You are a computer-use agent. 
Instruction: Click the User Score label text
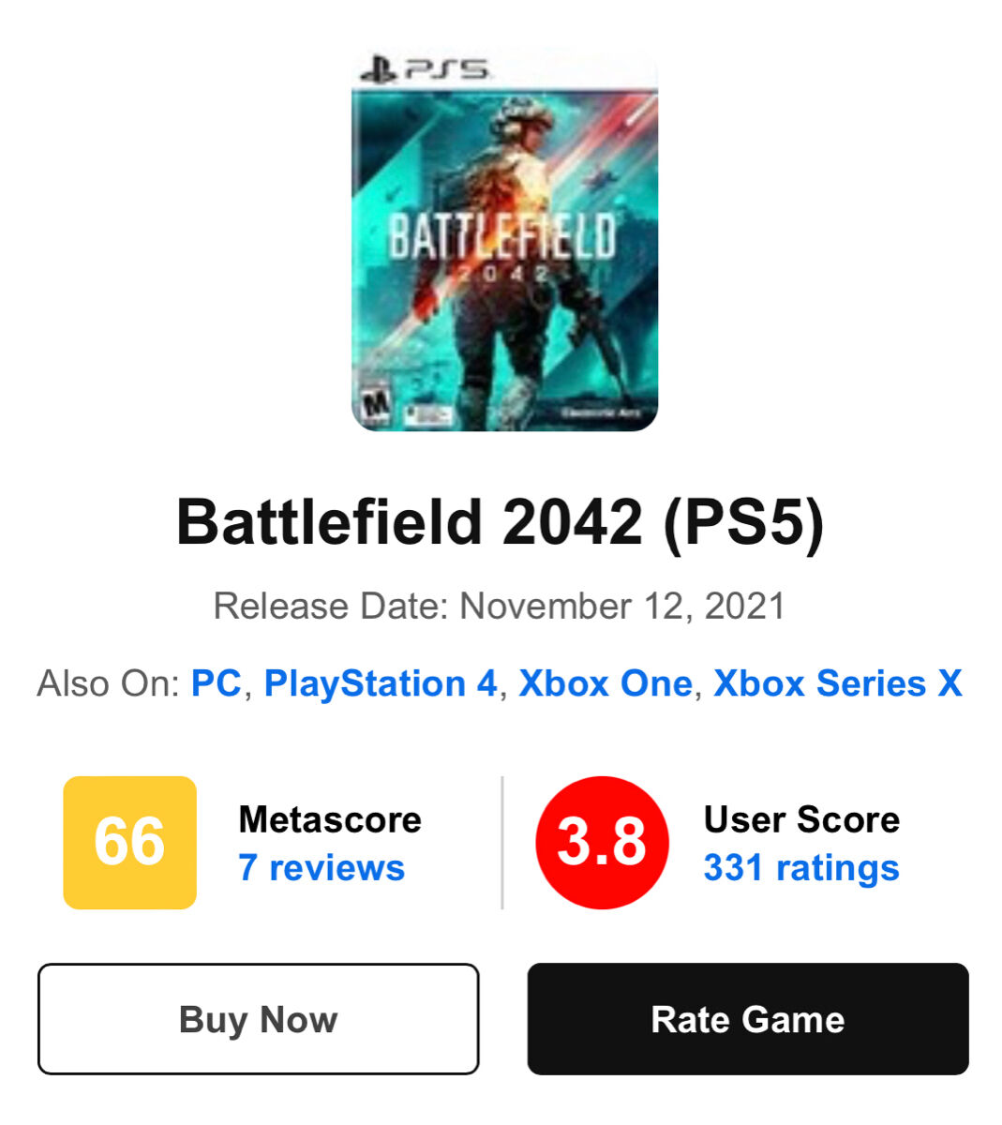(801, 819)
